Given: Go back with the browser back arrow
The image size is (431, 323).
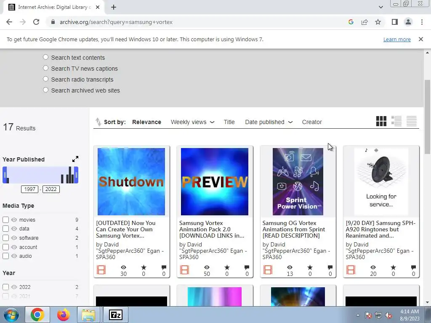Looking at the screenshot, I should (9, 22).
